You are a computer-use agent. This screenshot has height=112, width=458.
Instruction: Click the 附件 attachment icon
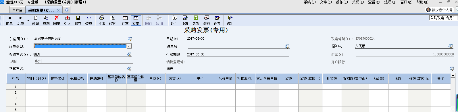[174, 20]
